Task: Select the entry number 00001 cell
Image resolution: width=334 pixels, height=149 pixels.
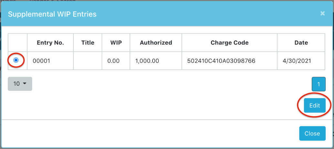Action: click(x=50, y=61)
